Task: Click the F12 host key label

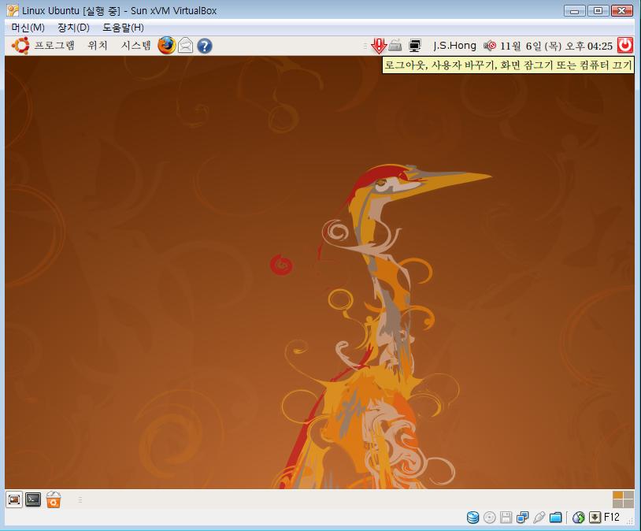Action: 612,517
